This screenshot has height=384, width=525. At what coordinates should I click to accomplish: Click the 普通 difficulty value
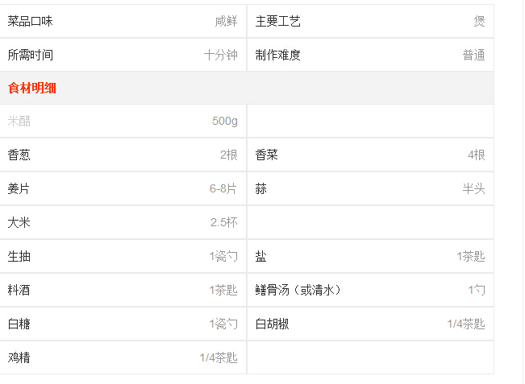coord(473,55)
